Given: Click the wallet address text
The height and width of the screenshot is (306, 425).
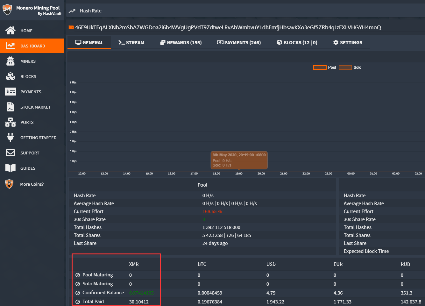Looking at the screenshot, I should 228,27.
